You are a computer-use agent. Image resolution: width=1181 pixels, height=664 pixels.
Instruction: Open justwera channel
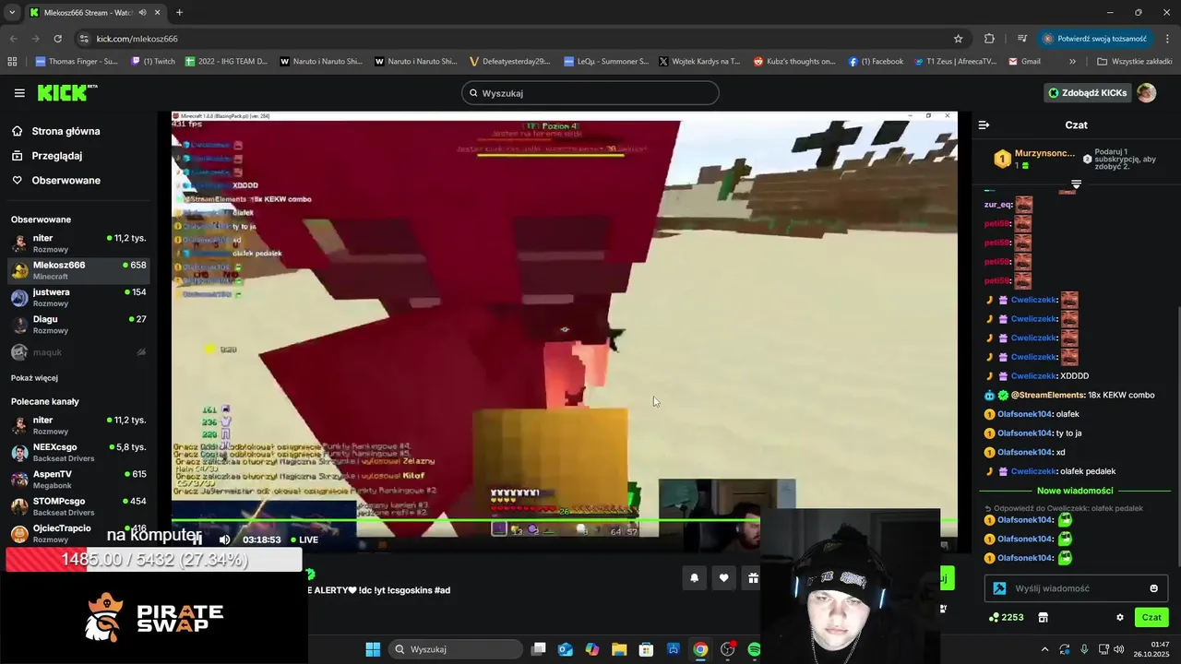click(78, 297)
